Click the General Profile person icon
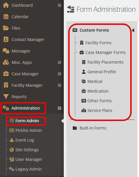 pos(84,72)
